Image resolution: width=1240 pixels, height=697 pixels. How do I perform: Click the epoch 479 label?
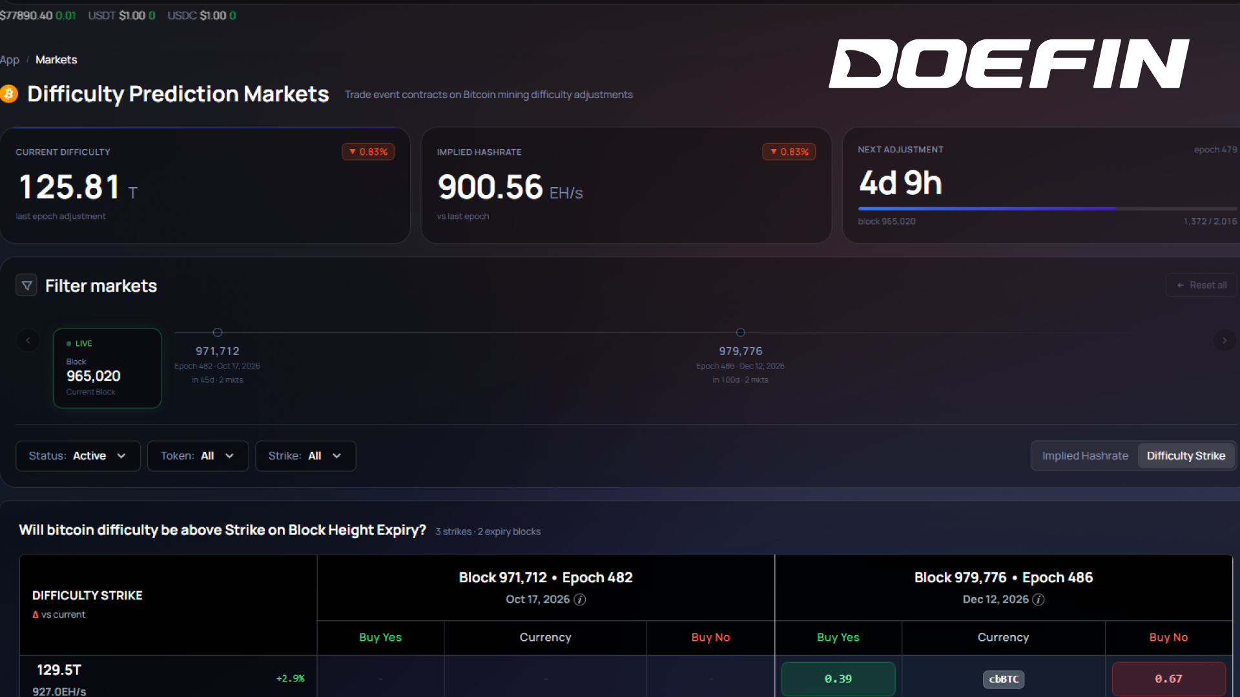pyautogui.click(x=1215, y=150)
